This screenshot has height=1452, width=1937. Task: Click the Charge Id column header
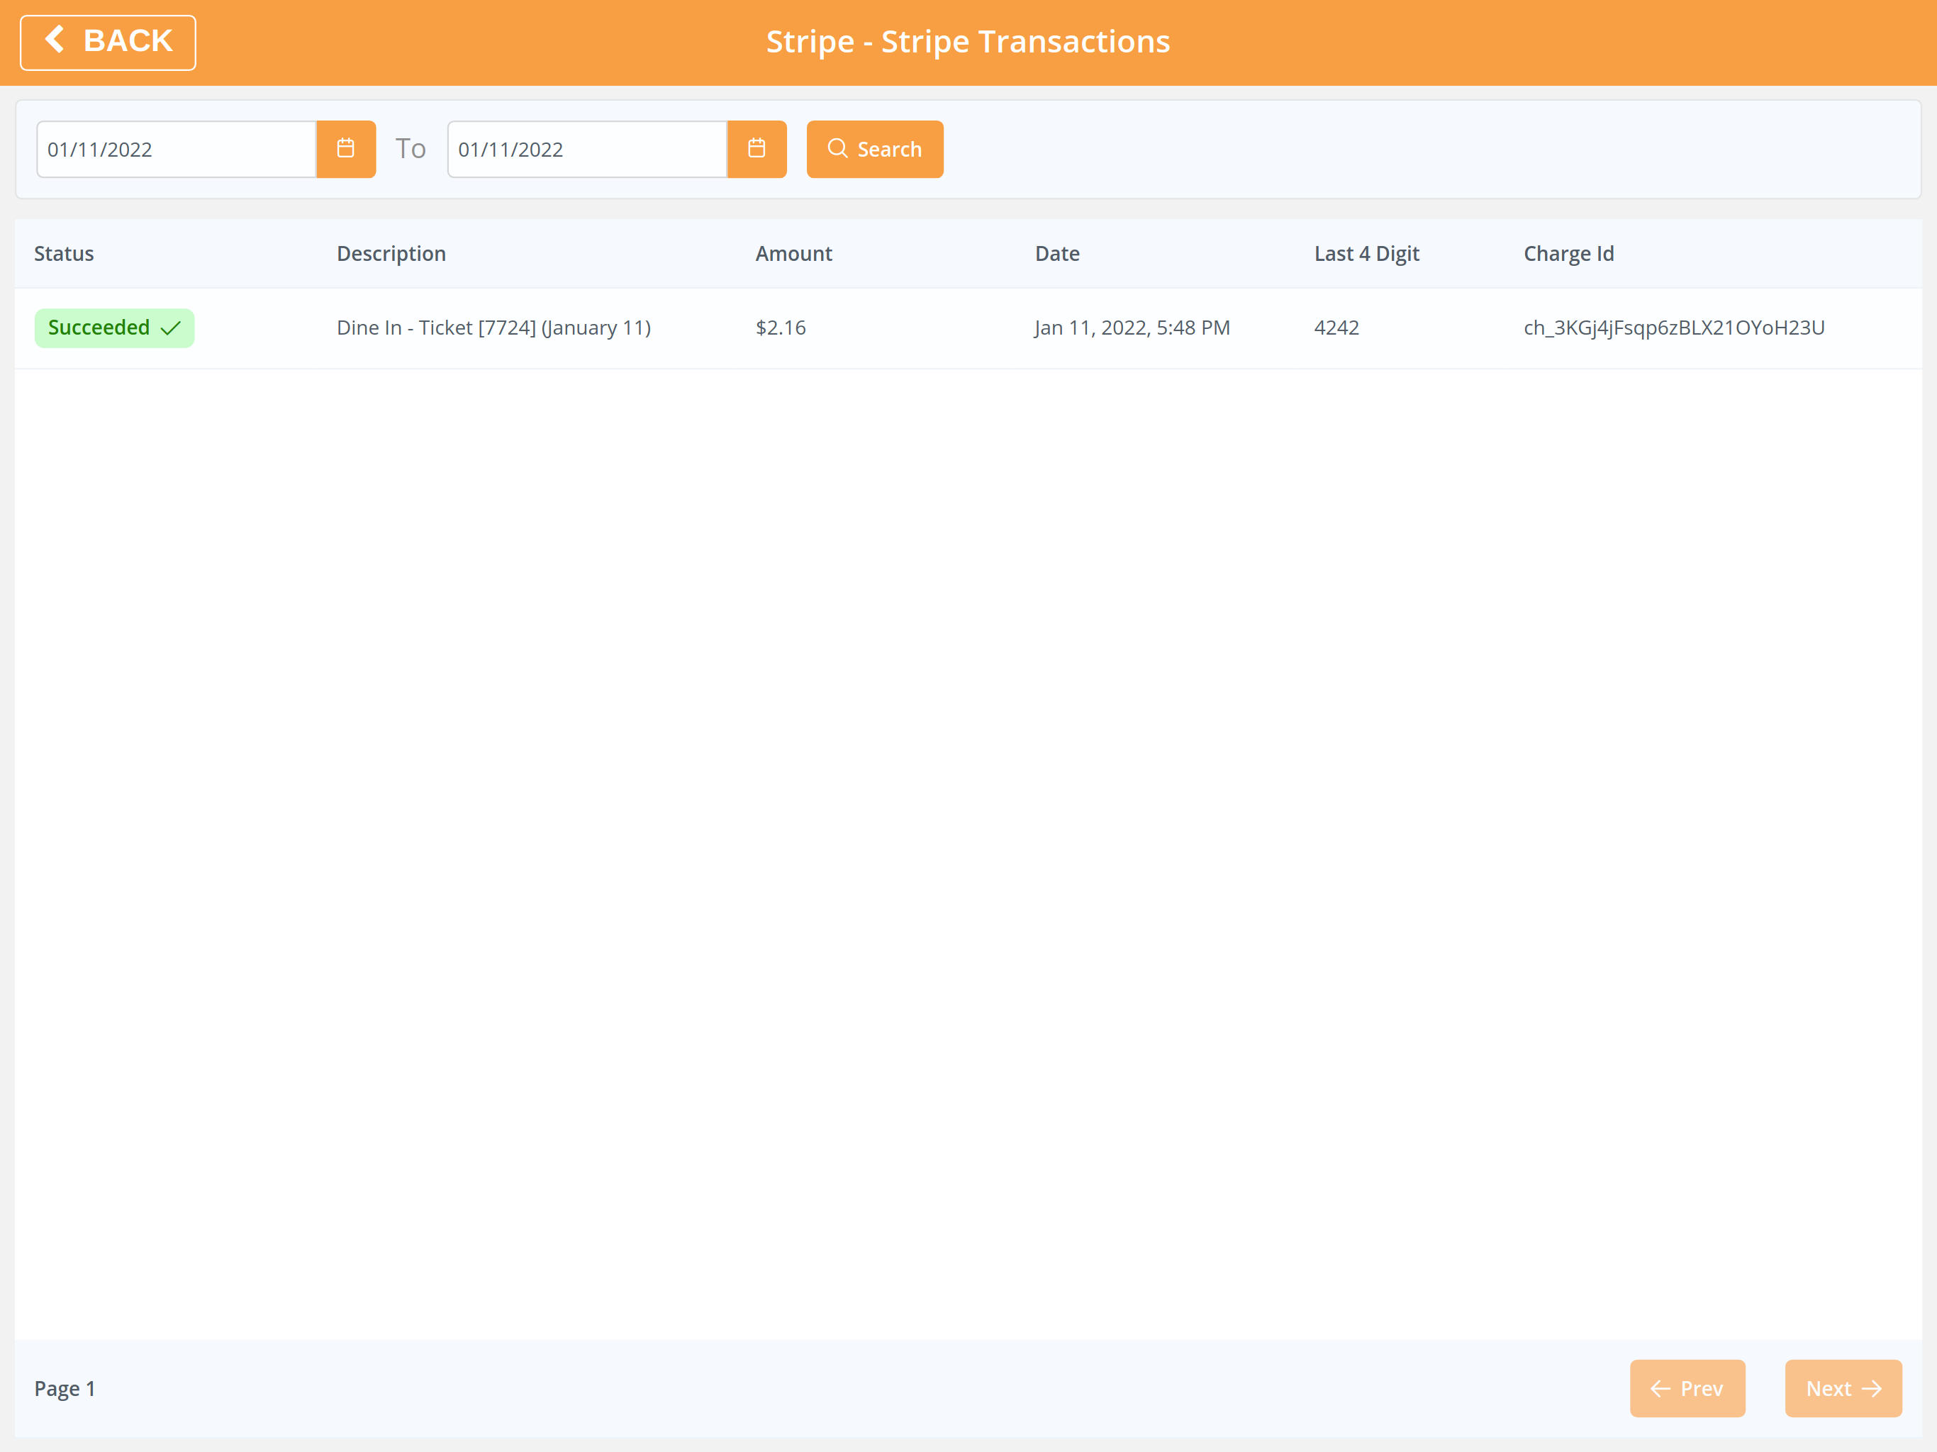pyautogui.click(x=1569, y=253)
